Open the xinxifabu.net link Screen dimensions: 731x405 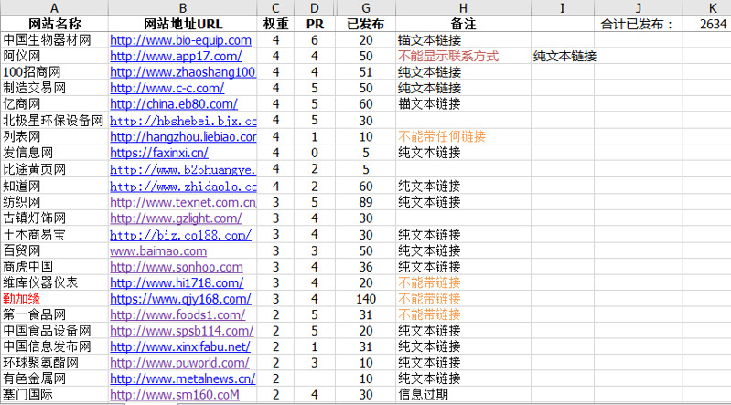[x=180, y=346]
